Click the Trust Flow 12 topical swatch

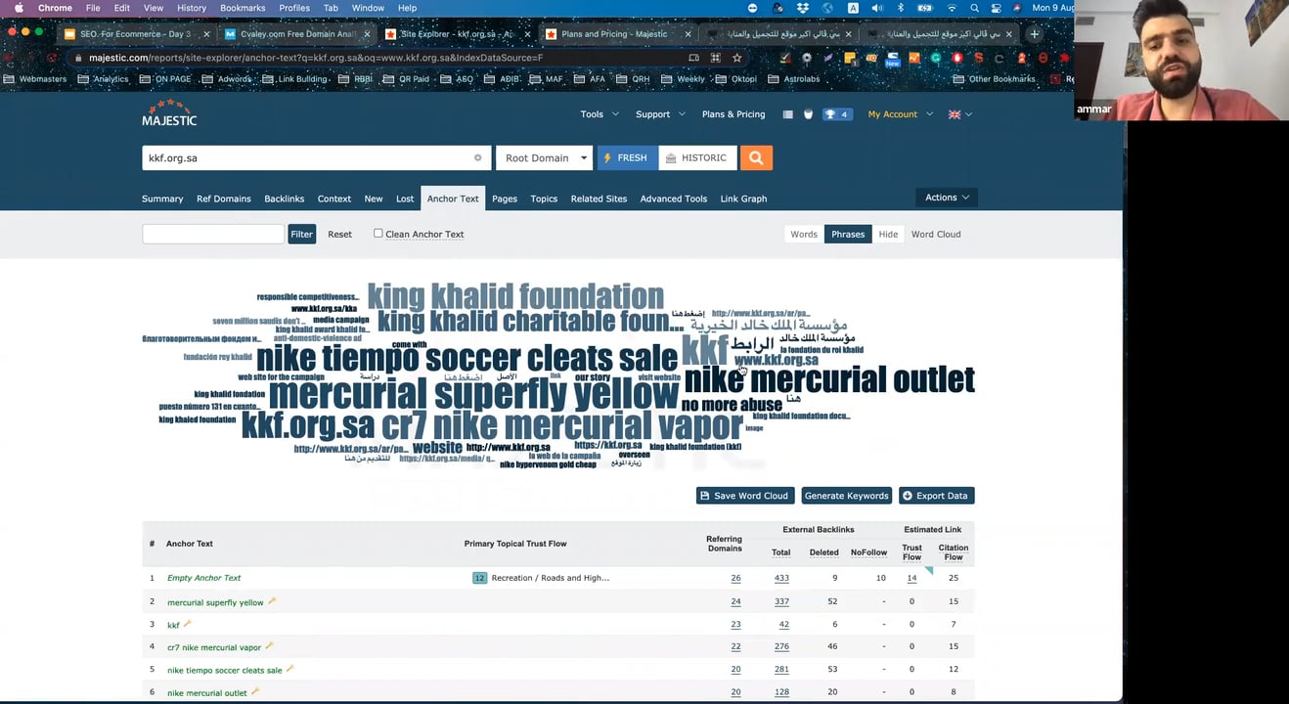[479, 578]
